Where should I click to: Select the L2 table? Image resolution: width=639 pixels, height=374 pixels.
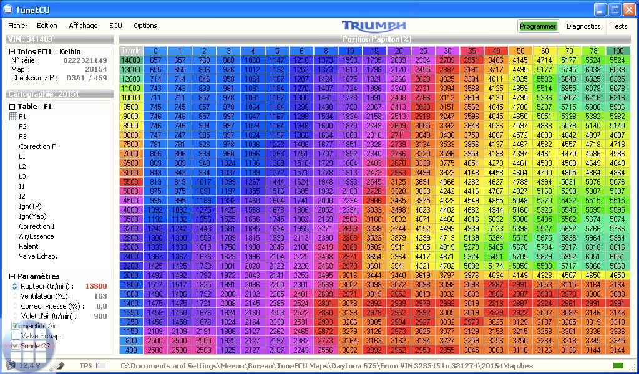(22, 166)
